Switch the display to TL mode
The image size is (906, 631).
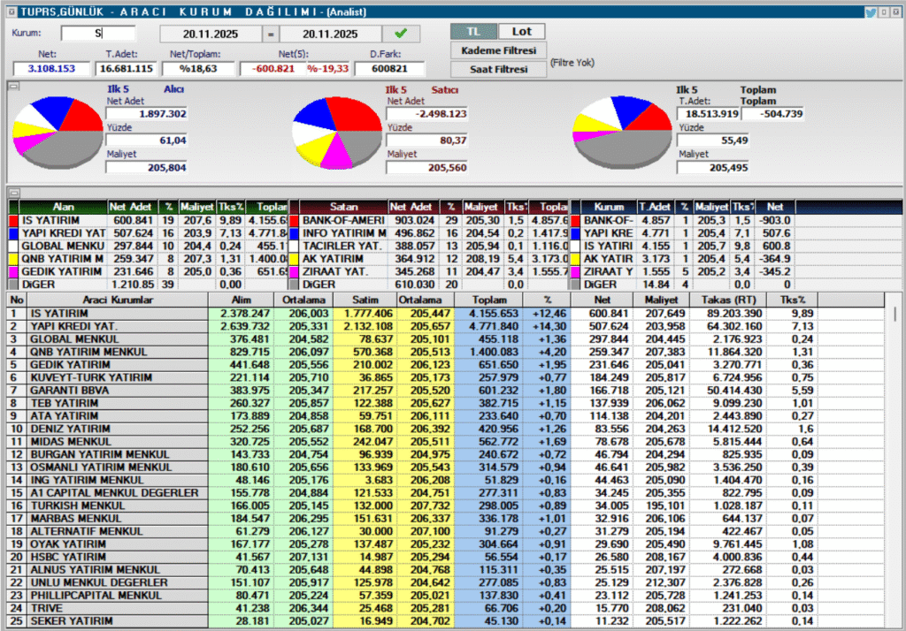pos(472,30)
